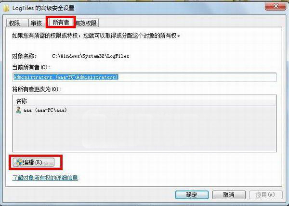The width and height of the screenshot is (289, 206).
Task: Confirm with the 确定 button
Action: (x=192, y=195)
